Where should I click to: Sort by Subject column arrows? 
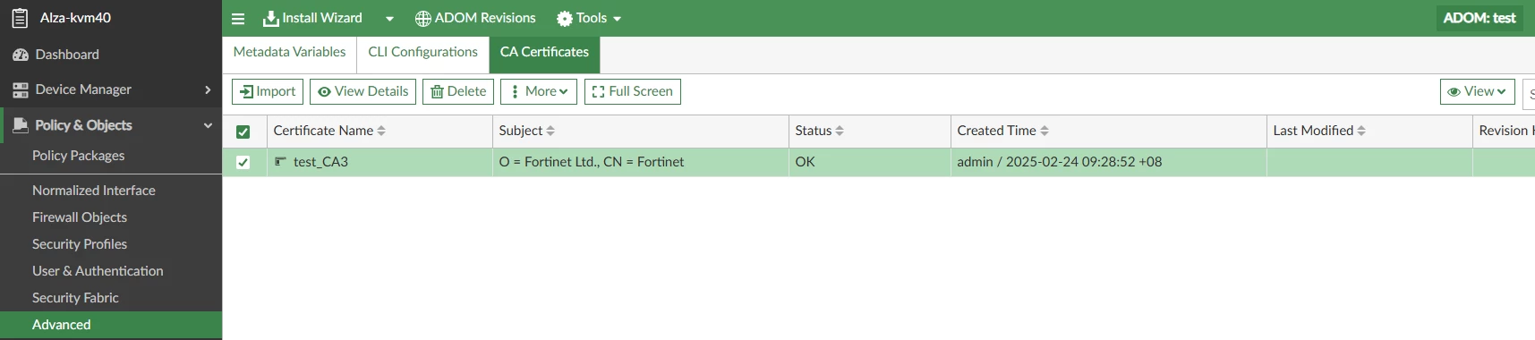550,131
